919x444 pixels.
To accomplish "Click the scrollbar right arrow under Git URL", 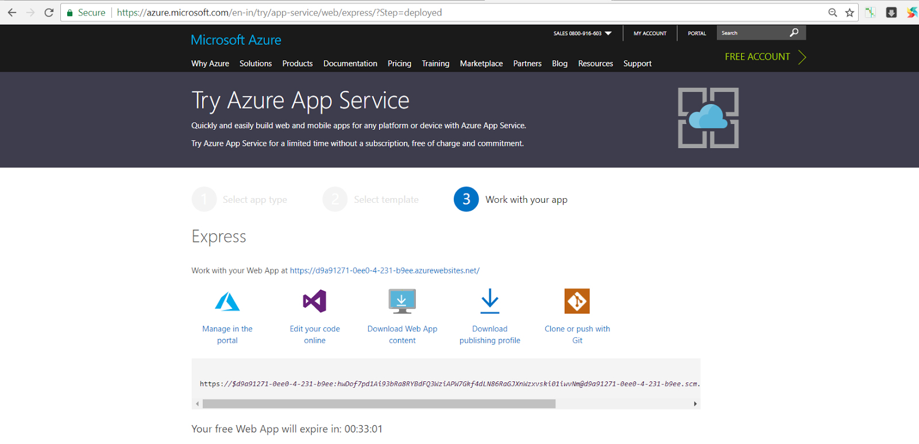I will (x=695, y=404).
